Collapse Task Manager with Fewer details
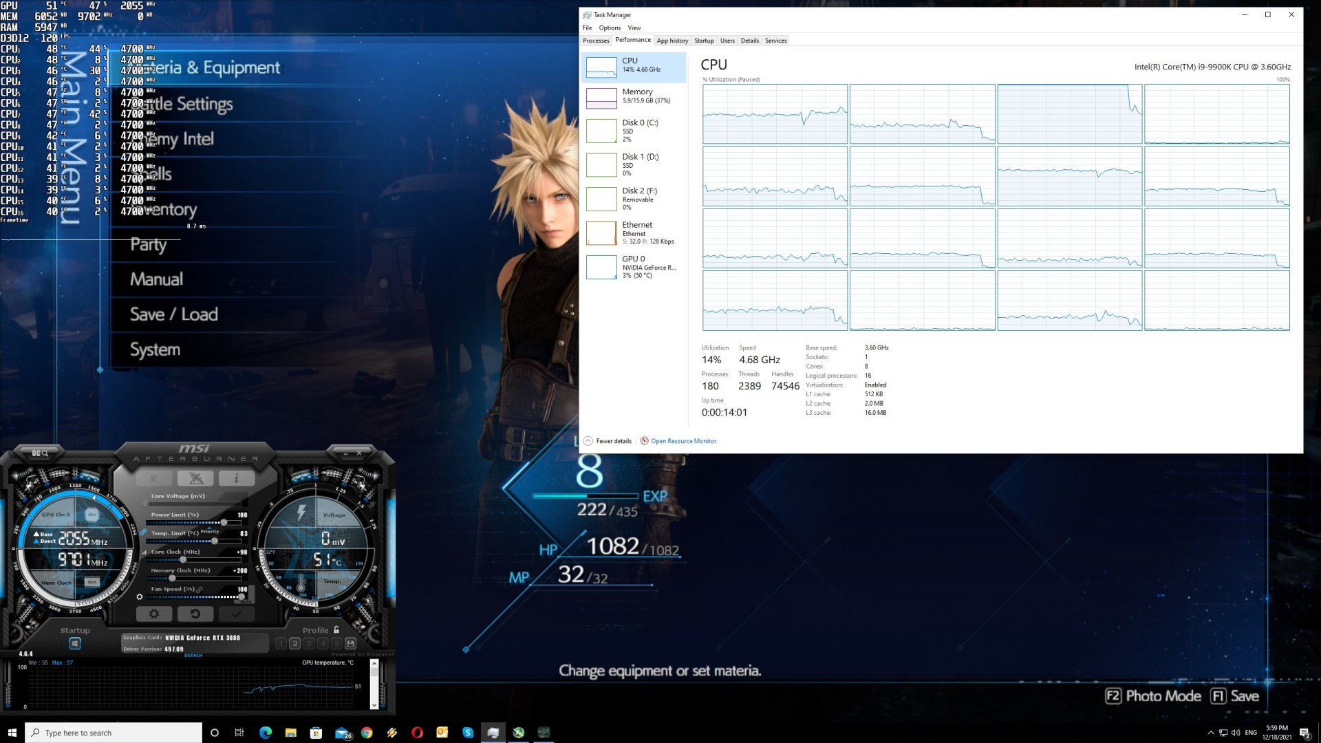The width and height of the screenshot is (1321, 743). tap(608, 441)
